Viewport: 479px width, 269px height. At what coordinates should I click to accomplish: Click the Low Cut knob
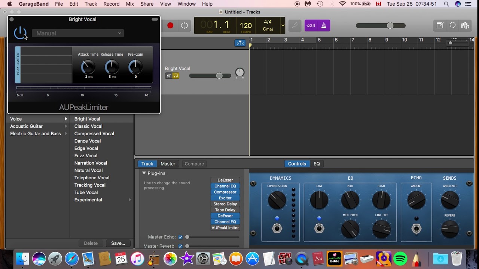(381, 229)
